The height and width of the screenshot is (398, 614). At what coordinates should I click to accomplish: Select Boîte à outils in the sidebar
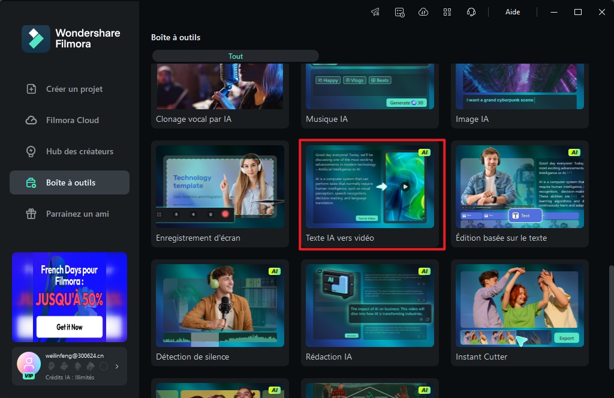point(70,182)
